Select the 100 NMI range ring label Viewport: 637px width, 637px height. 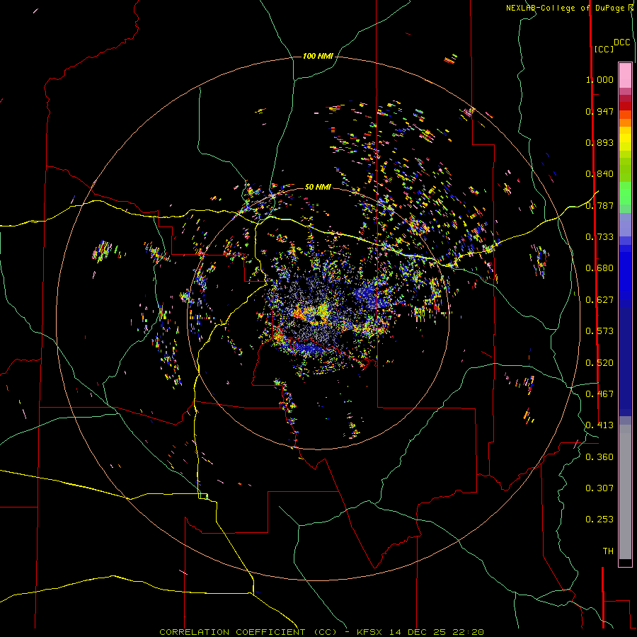[x=318, y=56]
